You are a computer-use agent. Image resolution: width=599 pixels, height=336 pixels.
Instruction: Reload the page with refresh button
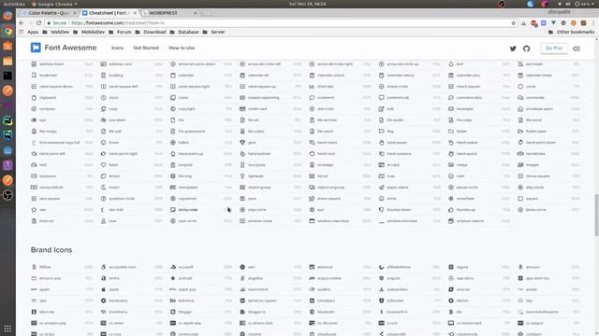click(x=38, y=23)
